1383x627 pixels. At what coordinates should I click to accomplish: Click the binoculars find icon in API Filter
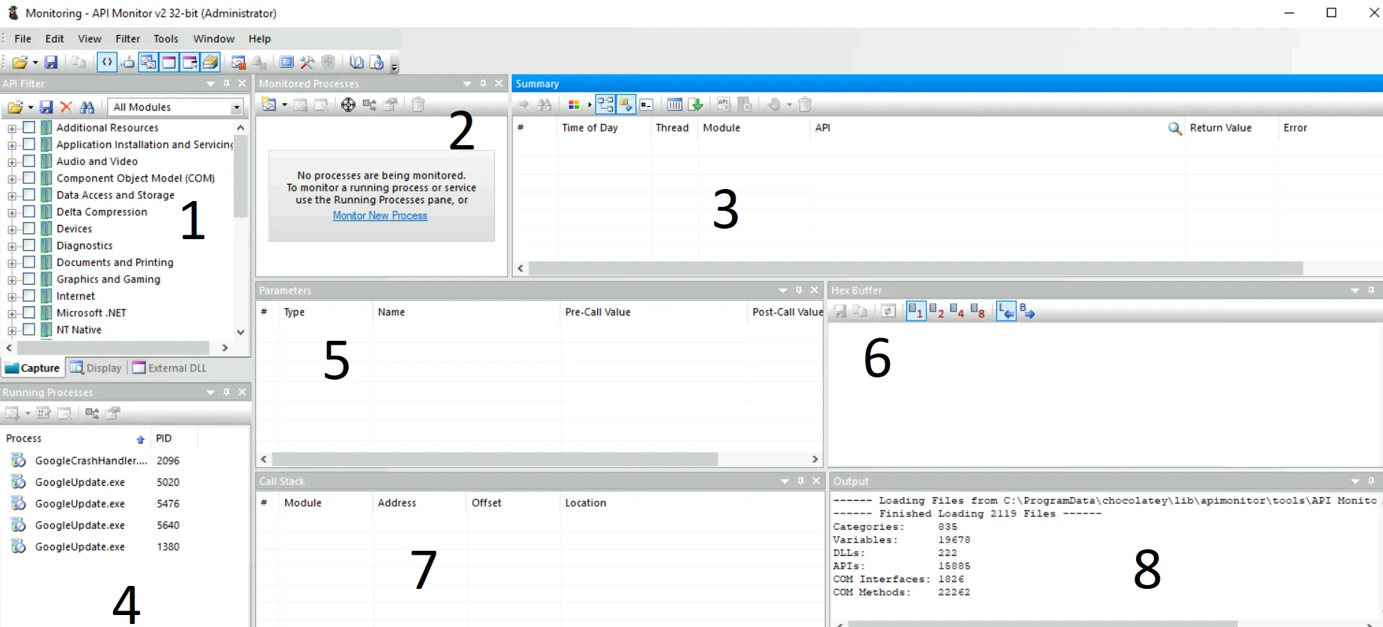87,107
